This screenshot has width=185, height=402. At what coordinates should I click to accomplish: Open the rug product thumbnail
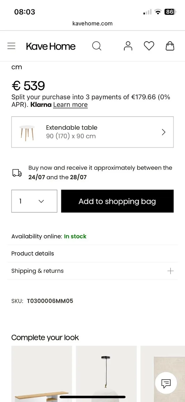point(163,374)
